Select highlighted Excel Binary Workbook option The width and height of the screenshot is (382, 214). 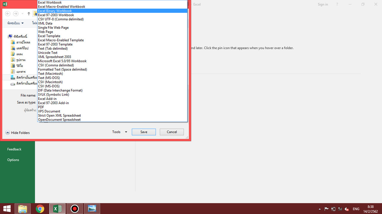[x=113, y=11]
